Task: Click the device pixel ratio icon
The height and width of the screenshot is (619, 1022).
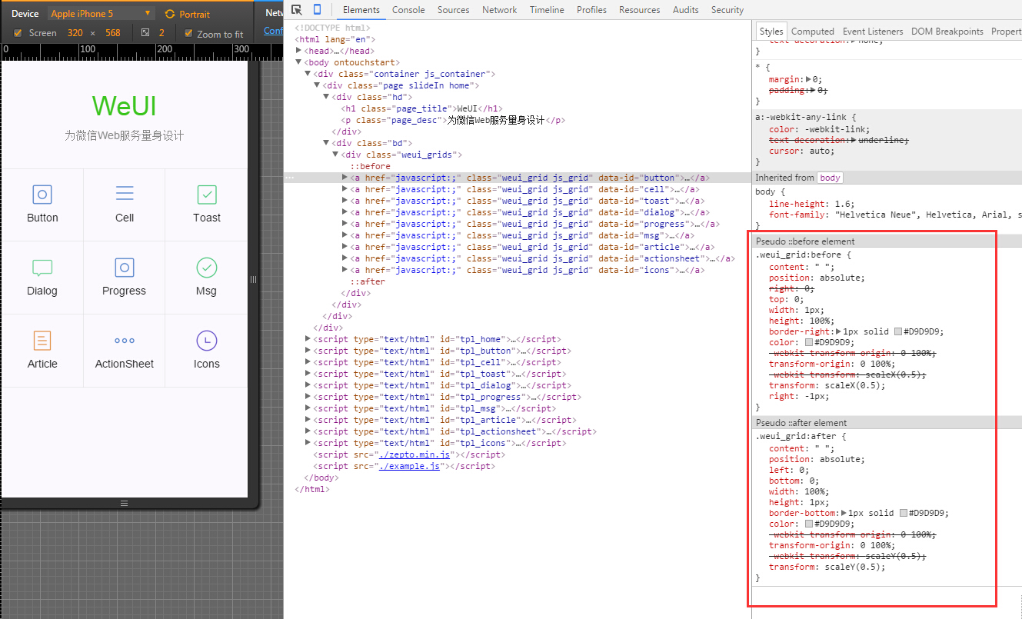Action: tap(145, 33)
